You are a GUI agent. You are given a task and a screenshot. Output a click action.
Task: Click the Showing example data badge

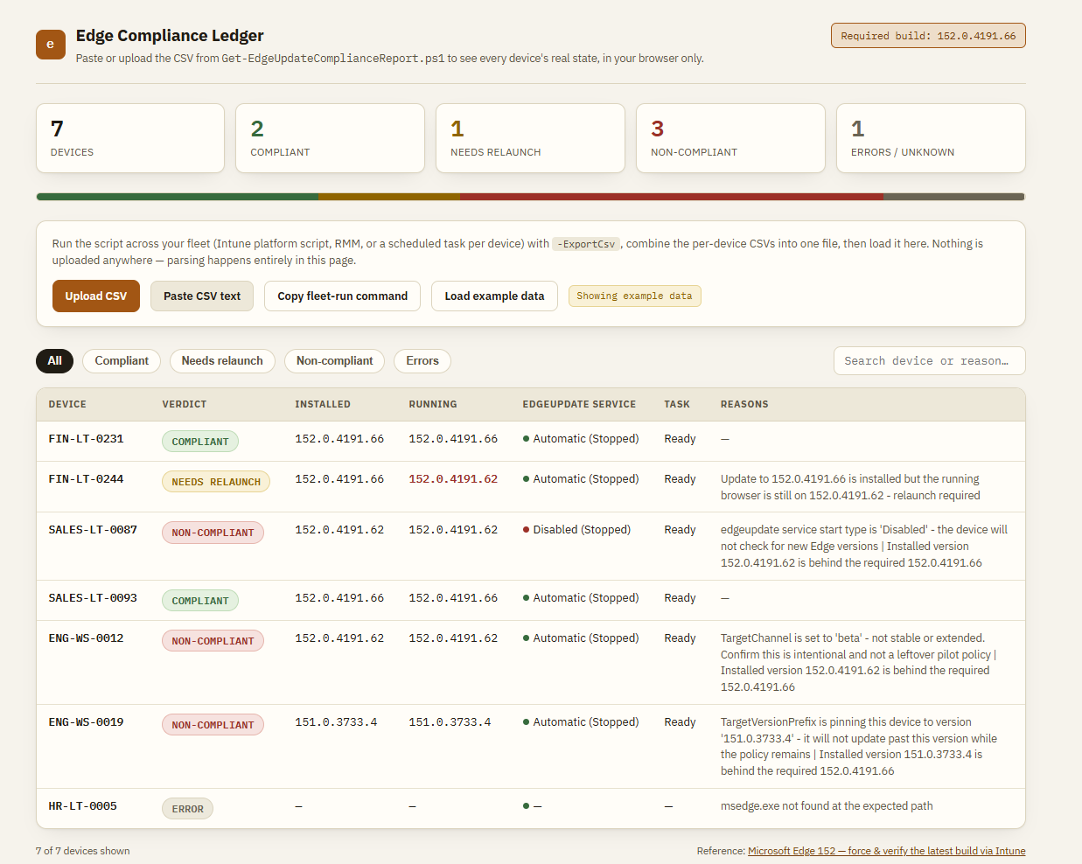coord(634,296)
